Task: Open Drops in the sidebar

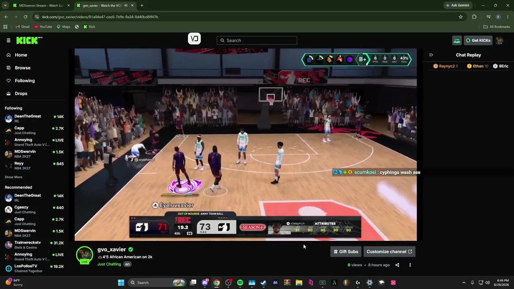Action: pos(21,94)
